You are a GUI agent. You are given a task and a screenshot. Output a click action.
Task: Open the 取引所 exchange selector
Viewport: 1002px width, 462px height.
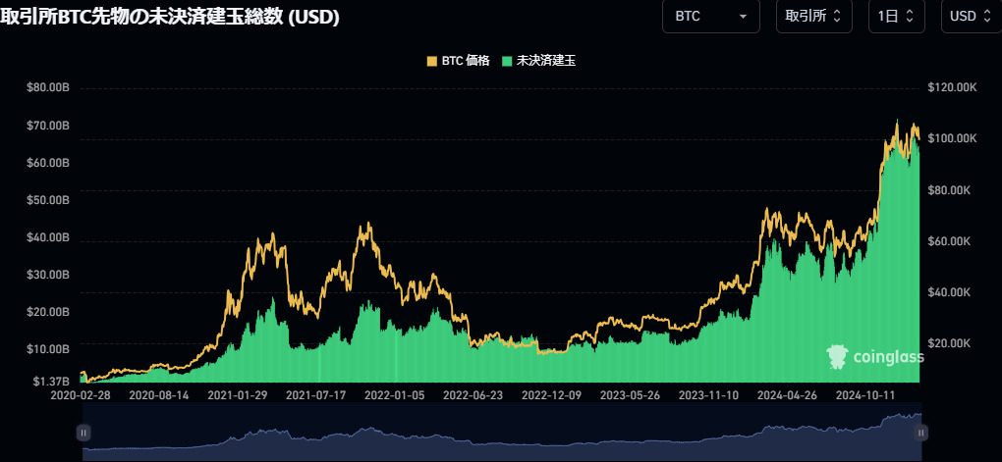click(813, 17)
